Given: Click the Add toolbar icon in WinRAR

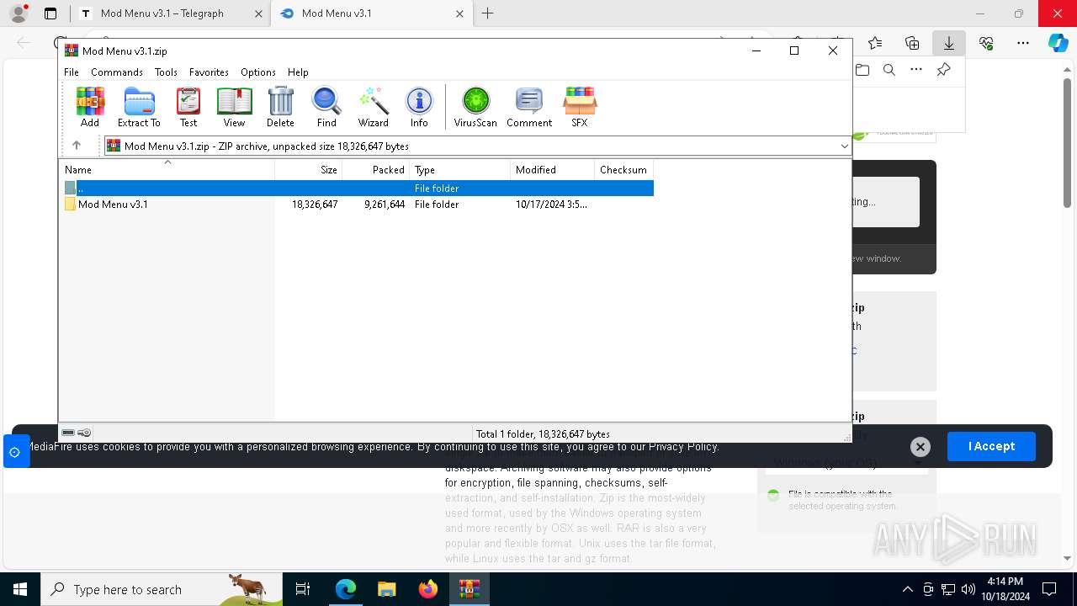Looking at the screenshot, I should [x=90, y=107].
